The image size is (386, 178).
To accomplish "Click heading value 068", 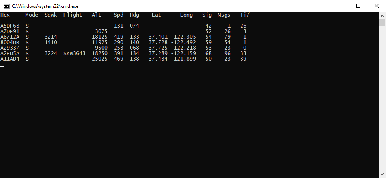I will (x=134, y=48).
